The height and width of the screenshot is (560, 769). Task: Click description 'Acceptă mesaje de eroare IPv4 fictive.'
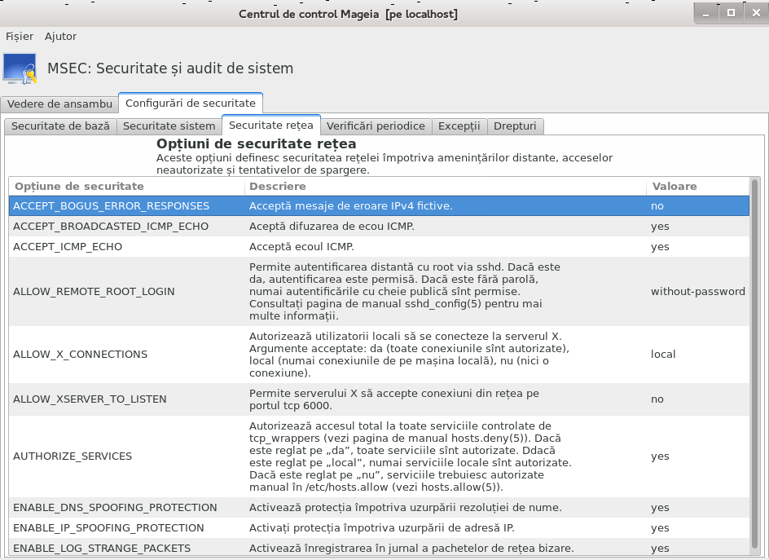pyautogui.click(x=350, y=206)
